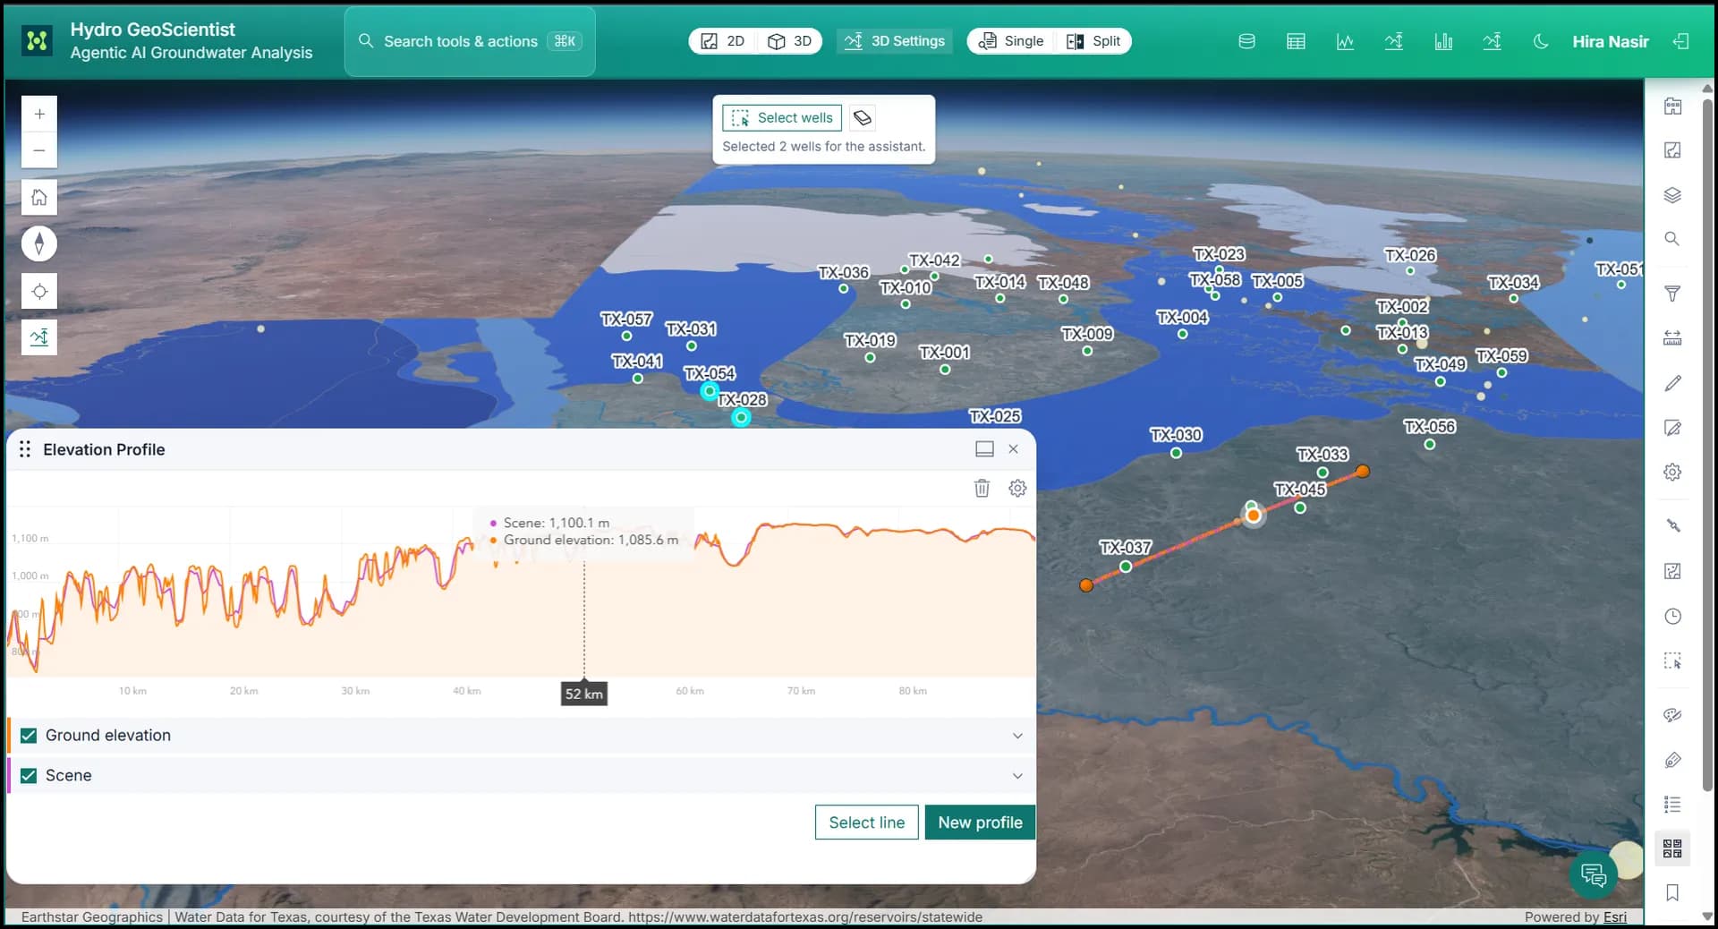1718x929 pixels.
Task: Open the data table icon in header
Action: (x=1296, y=41)
